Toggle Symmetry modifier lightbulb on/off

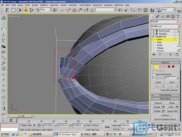[153, 34]
